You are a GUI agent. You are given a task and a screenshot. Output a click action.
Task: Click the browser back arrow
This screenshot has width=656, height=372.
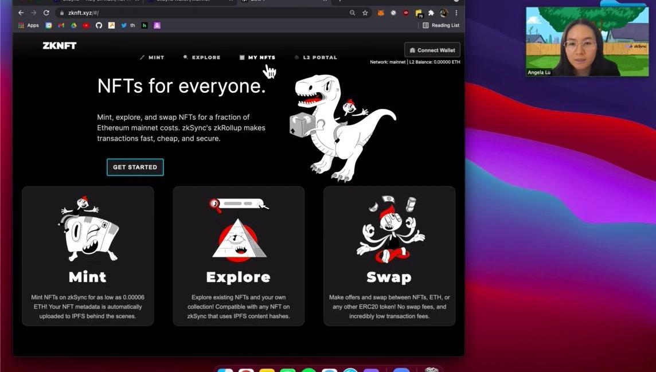pos(21,13)
